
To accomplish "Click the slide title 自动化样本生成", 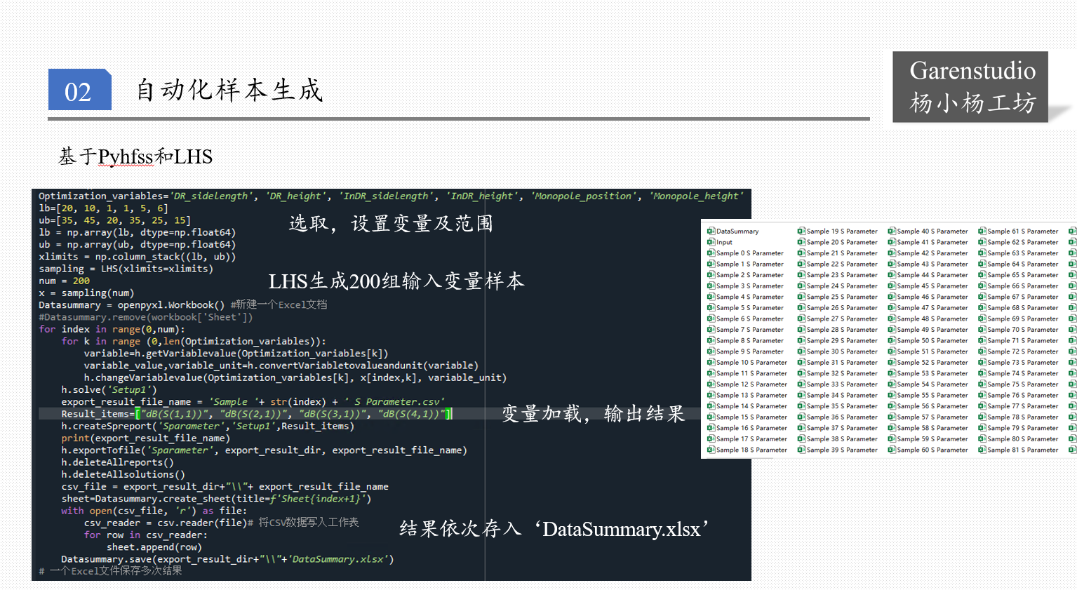I will (229, 90).
